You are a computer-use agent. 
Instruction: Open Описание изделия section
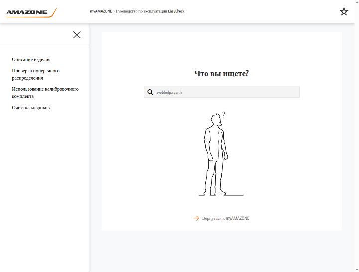pos(31,59)
